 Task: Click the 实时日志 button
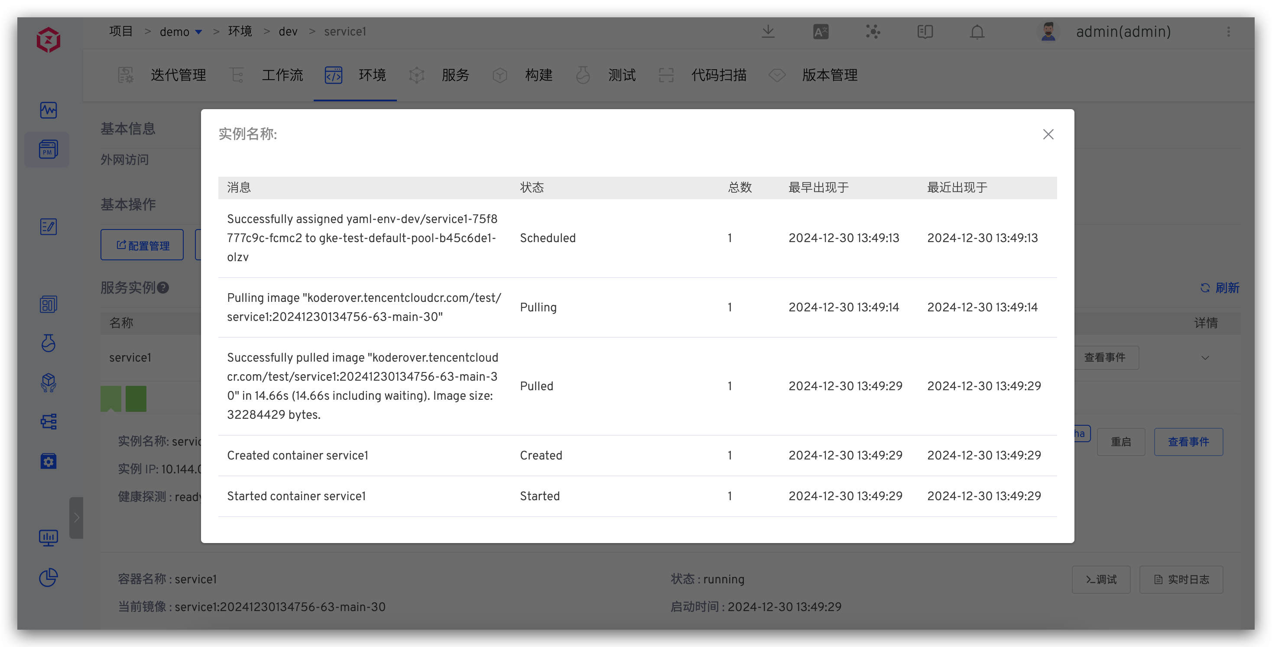pyautogui.click(x=1181, y=579)
